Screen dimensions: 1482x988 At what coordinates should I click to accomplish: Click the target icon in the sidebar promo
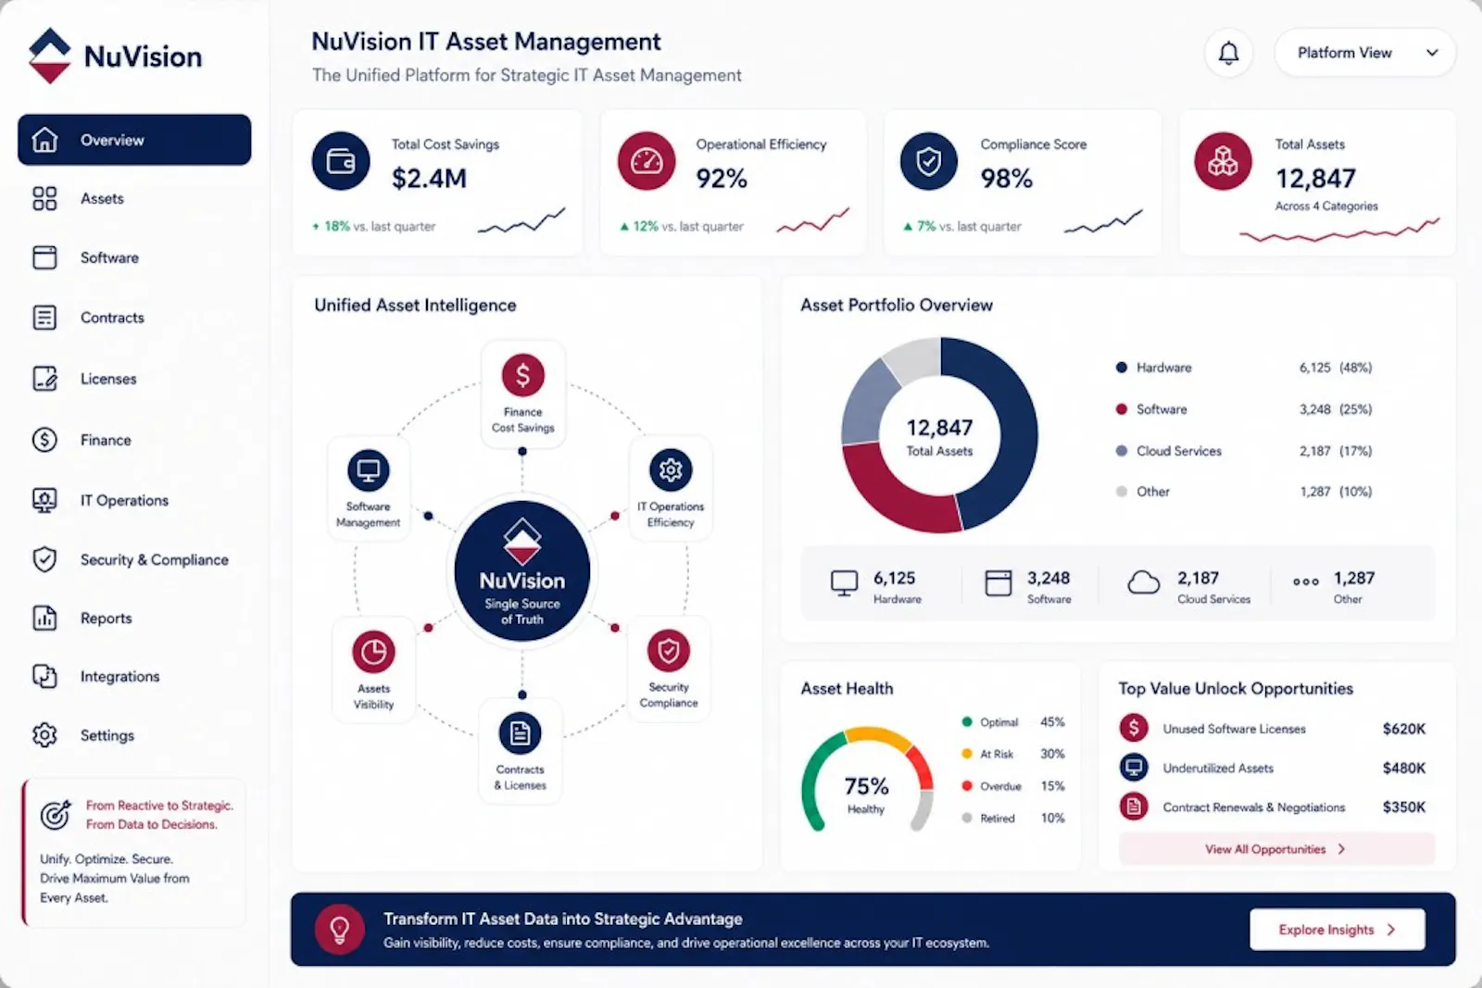(56, 815)
